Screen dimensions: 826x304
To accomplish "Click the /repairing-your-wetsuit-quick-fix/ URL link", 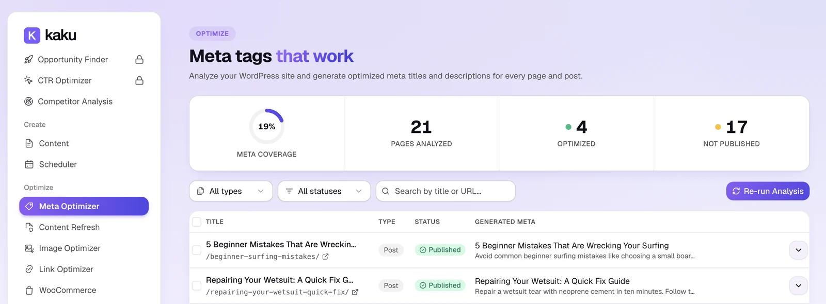I will click(277, 292).
